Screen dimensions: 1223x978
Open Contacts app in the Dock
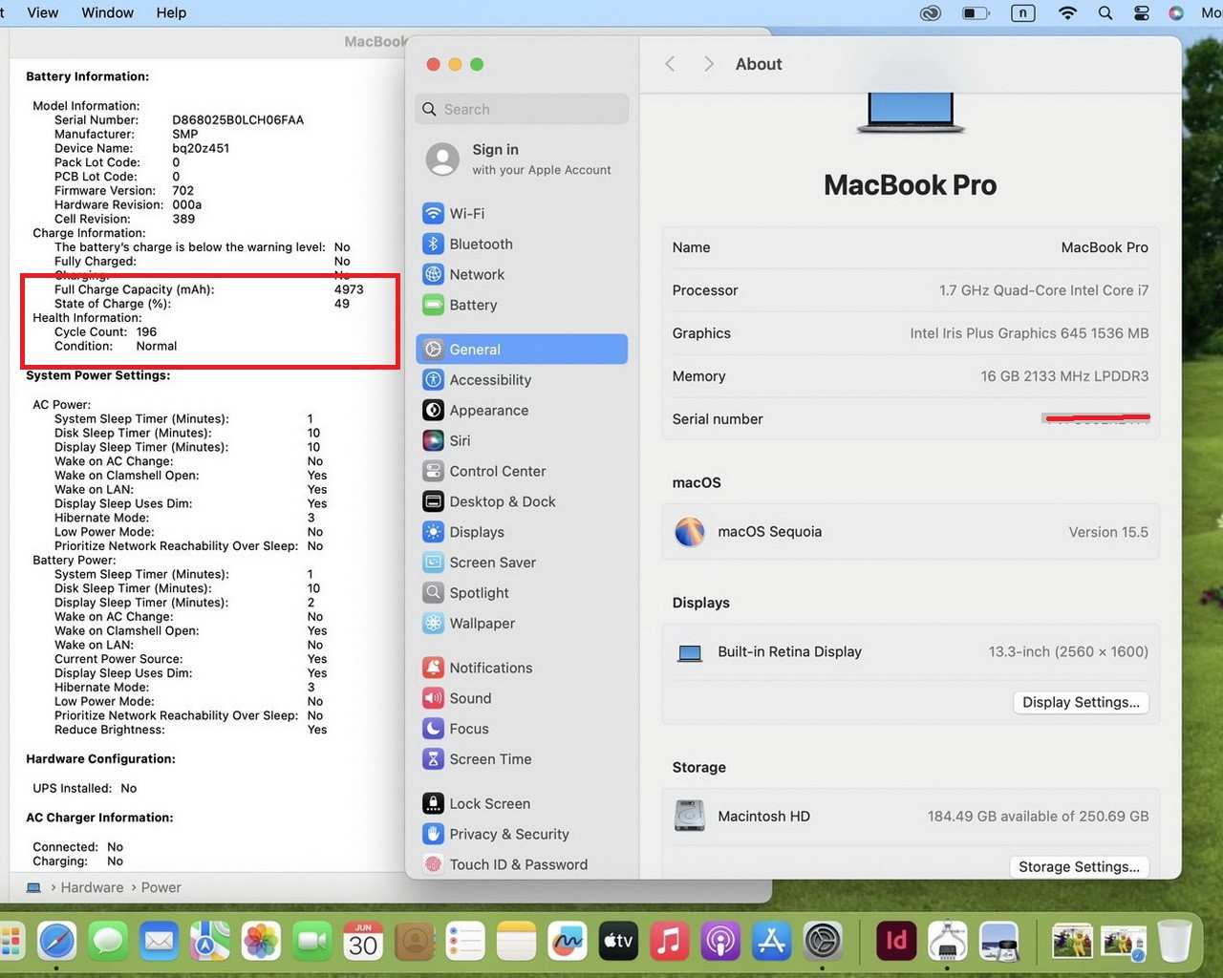tap(414, 942)
